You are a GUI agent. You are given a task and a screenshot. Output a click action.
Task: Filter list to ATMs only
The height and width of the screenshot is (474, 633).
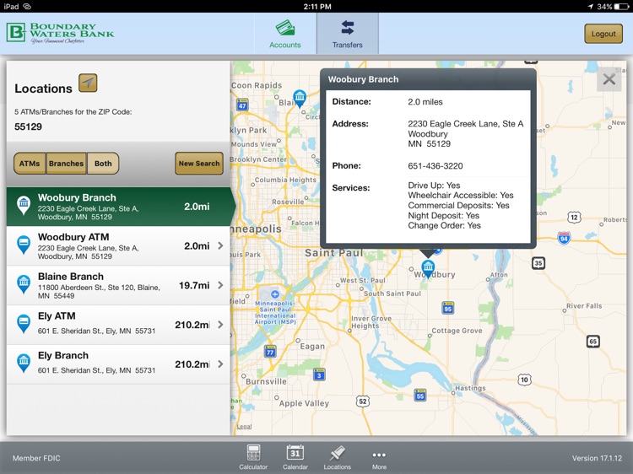click(x=30, y=164)
